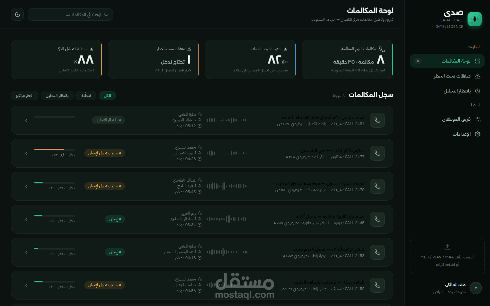This screenshot has width=490, height=306.
Task: Click the phone icon in مكالمات اليوم card
Action: [382, 49]
